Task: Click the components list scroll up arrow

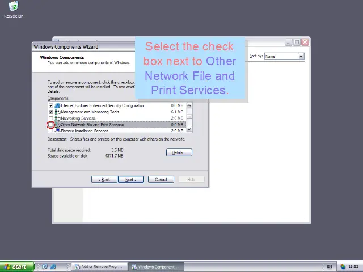Action: (189, 105)
